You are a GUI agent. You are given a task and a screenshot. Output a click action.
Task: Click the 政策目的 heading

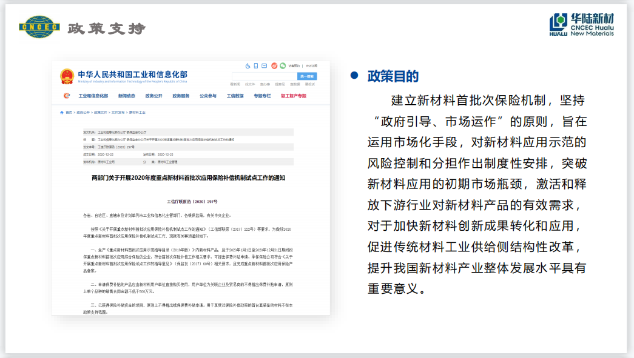click(393, 76)
